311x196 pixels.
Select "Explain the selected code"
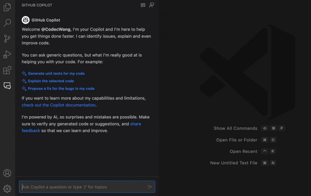click(x=50, y=81)
